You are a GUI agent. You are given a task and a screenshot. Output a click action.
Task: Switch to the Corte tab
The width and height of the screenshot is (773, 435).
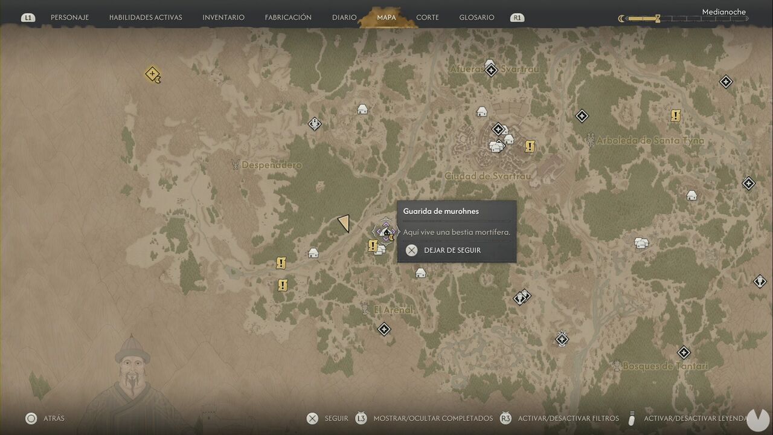428,18
